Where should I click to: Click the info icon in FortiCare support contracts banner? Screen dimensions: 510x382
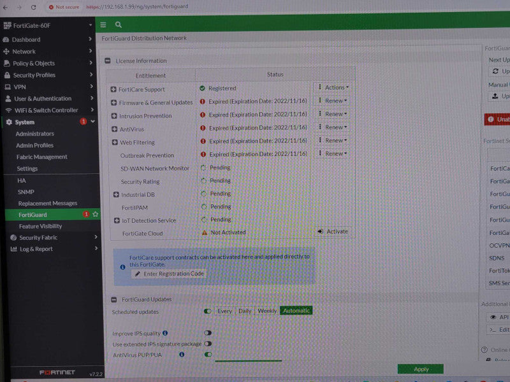click(122, 267)
